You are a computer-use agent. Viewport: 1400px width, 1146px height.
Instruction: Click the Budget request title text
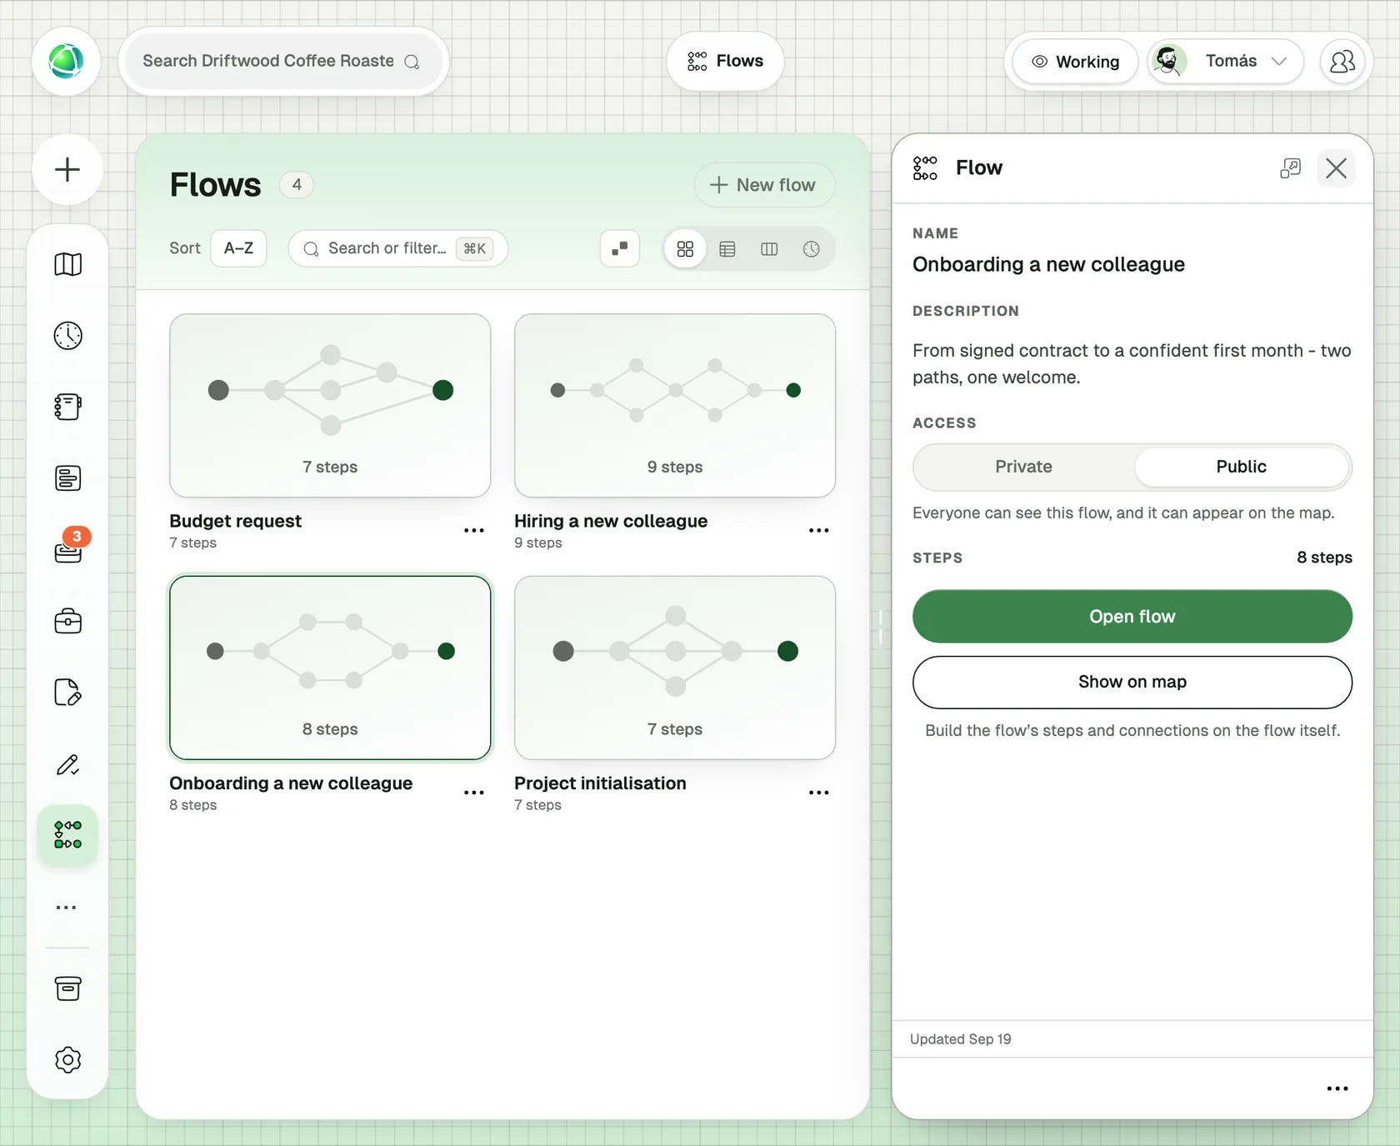click(235, 521)
